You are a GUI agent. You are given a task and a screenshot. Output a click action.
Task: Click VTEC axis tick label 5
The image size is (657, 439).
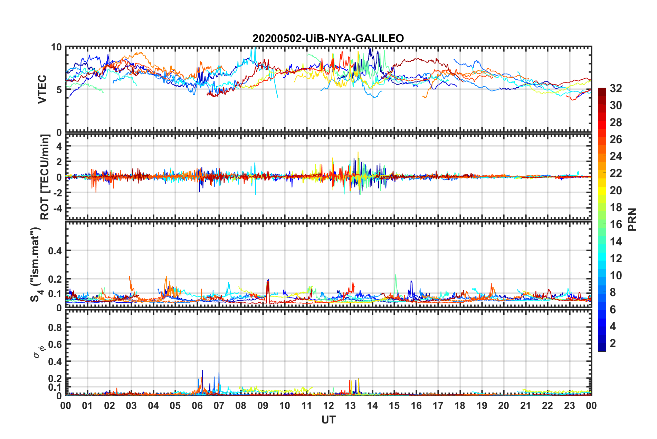point(59,90)
